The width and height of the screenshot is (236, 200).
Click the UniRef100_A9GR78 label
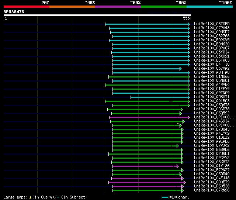pyautogui.click(x=212, y=109)
